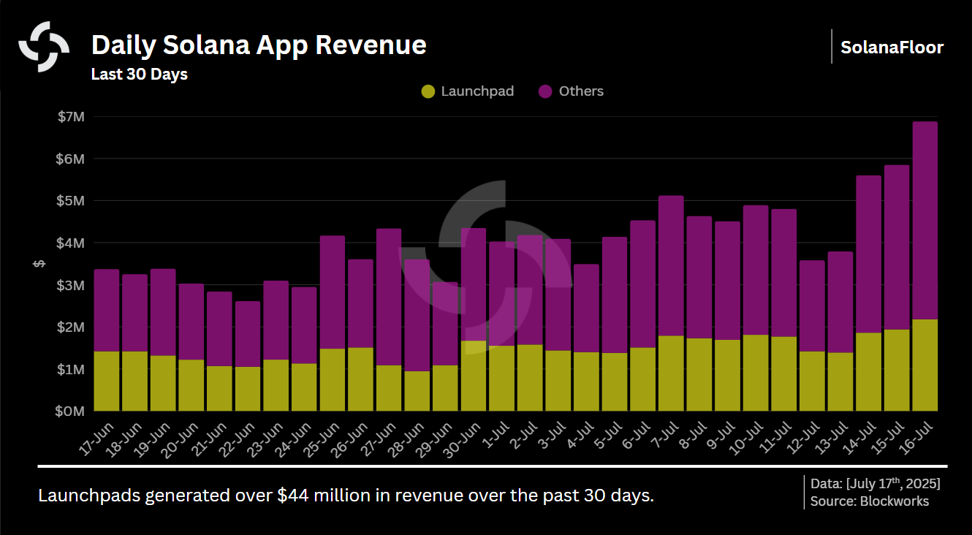Select the yellow Launchpad legend dot
Viewport: 972px width, 535px height.
point(430,91)
